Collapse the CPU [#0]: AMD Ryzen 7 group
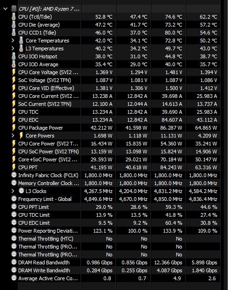Image resolution: width=228 pixels, height=290 pixels. [x=6, y=9]
